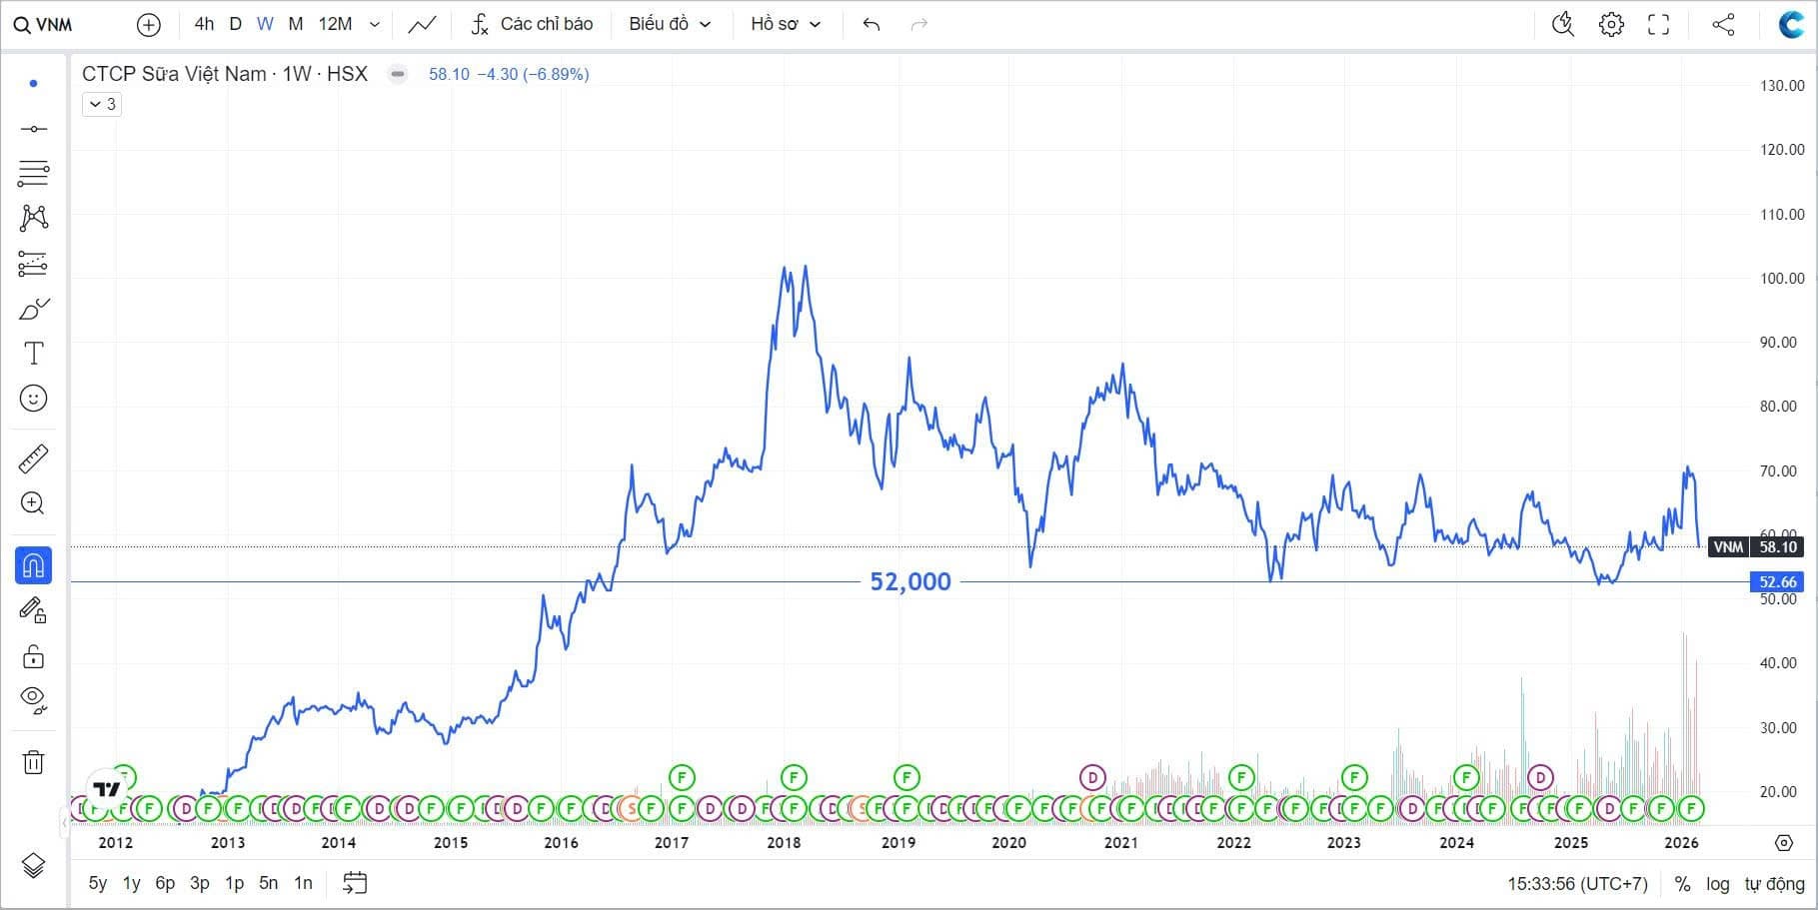Select the W weekly timeframe
This screenshot has width=1818, height=910.
pyautogui.click(x=265, y=24)
